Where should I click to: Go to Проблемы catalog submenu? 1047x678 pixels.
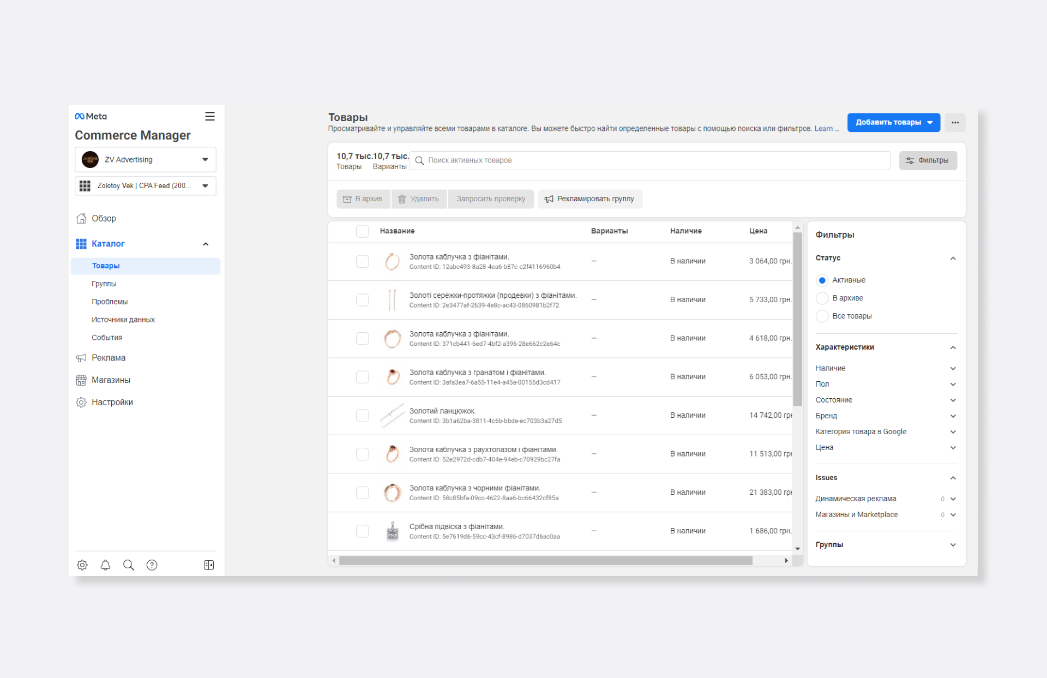click(110, 302)
